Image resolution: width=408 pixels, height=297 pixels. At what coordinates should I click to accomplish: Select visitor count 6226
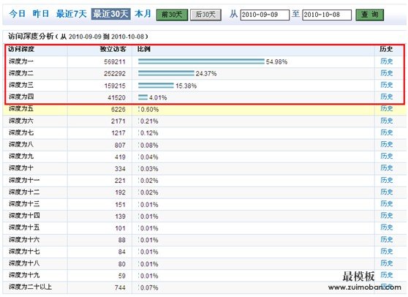point(118,109)
